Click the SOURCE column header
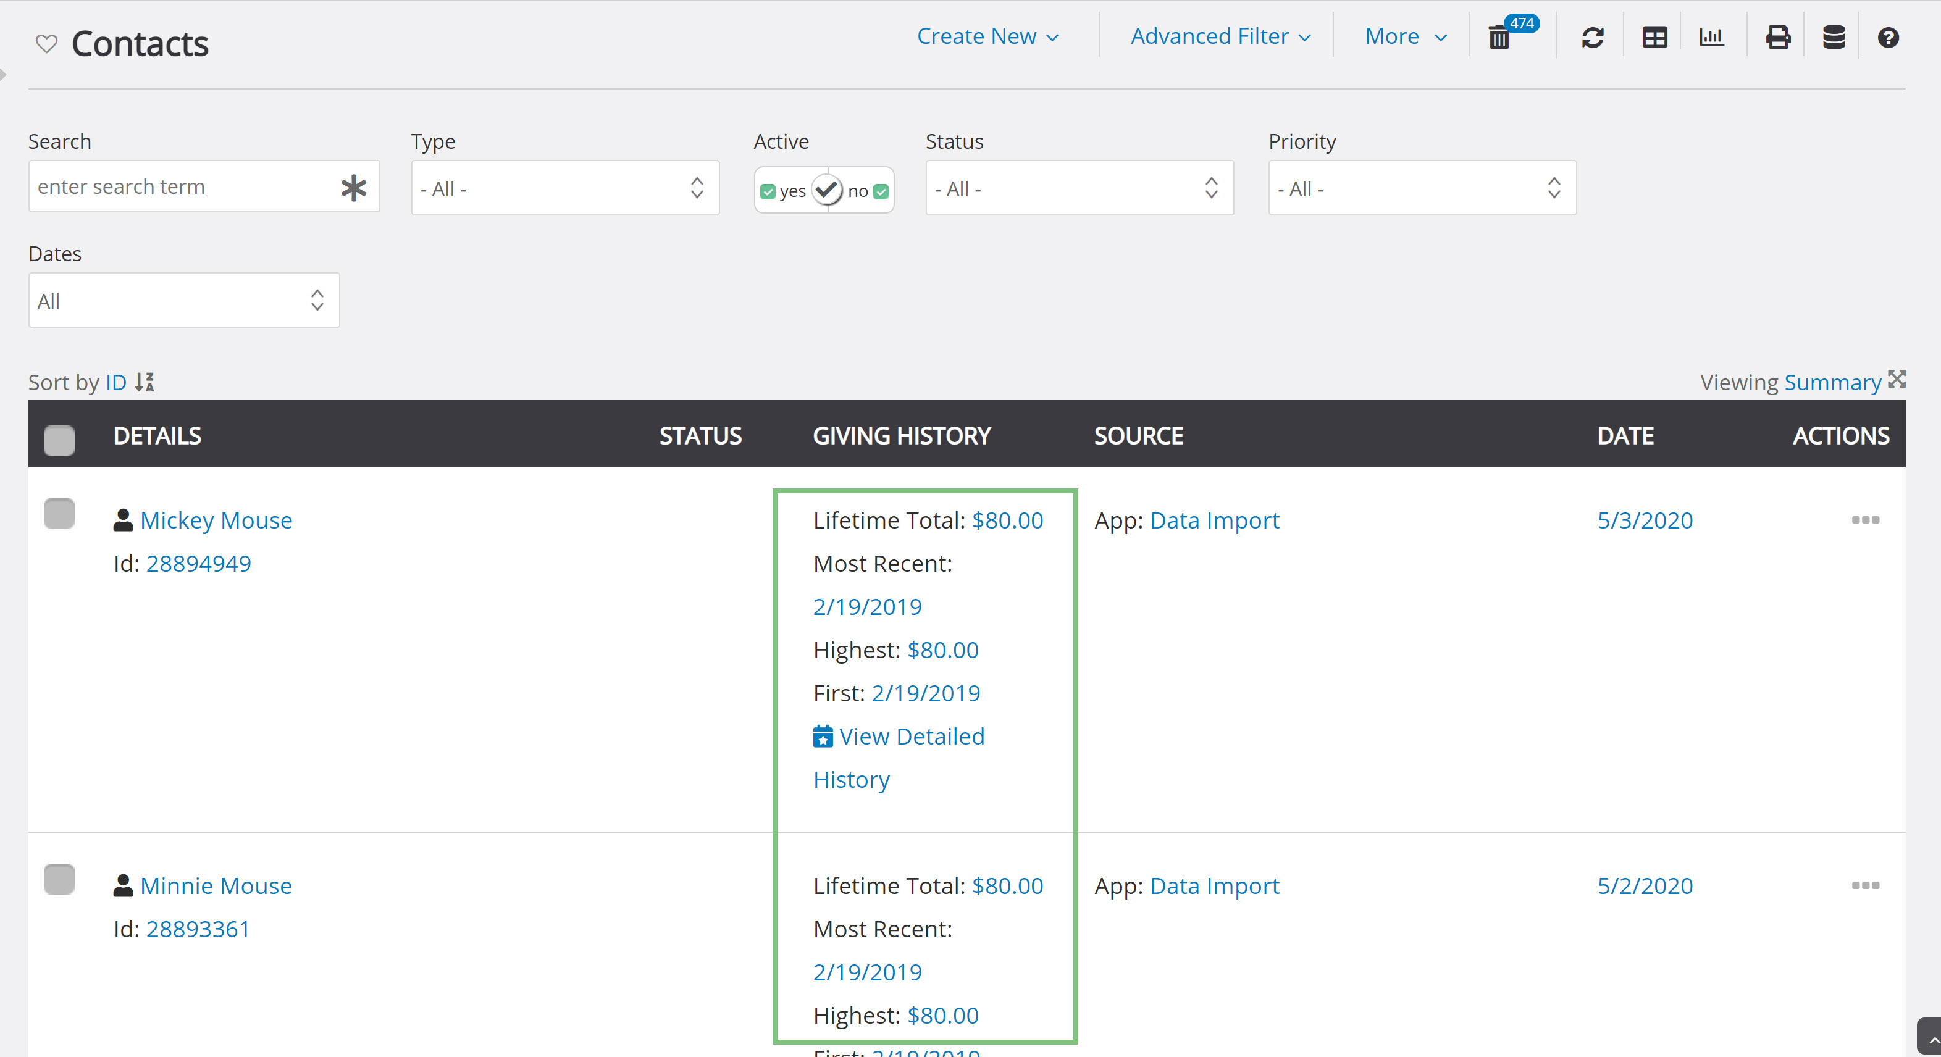Image resolution: width=1941 pixels, height=1057 pixels. (x=1139, y=437)
